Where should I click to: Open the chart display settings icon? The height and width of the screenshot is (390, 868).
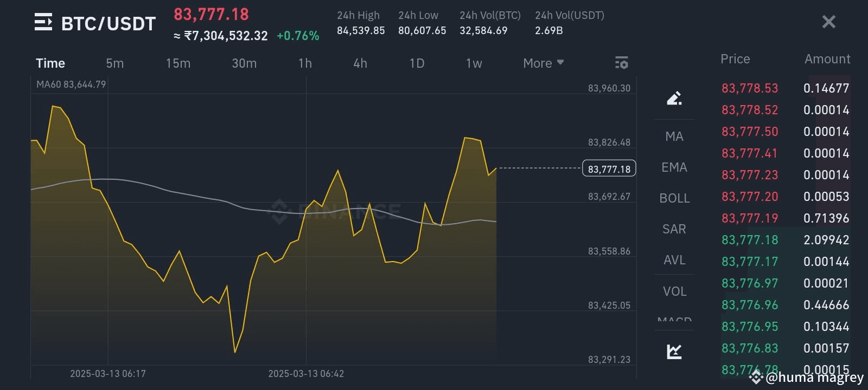[x=621, y=63]
